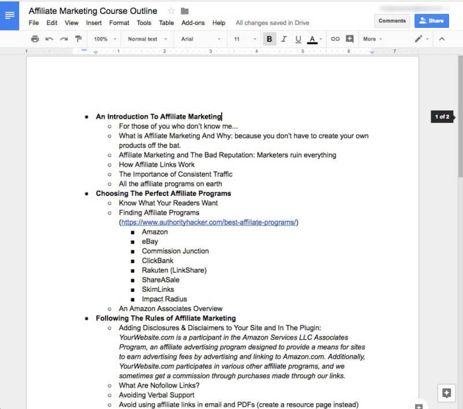The width and height of the screenshot is (463, 409).
Task: Open the Help menu
Action: click(x=219, y=23)
